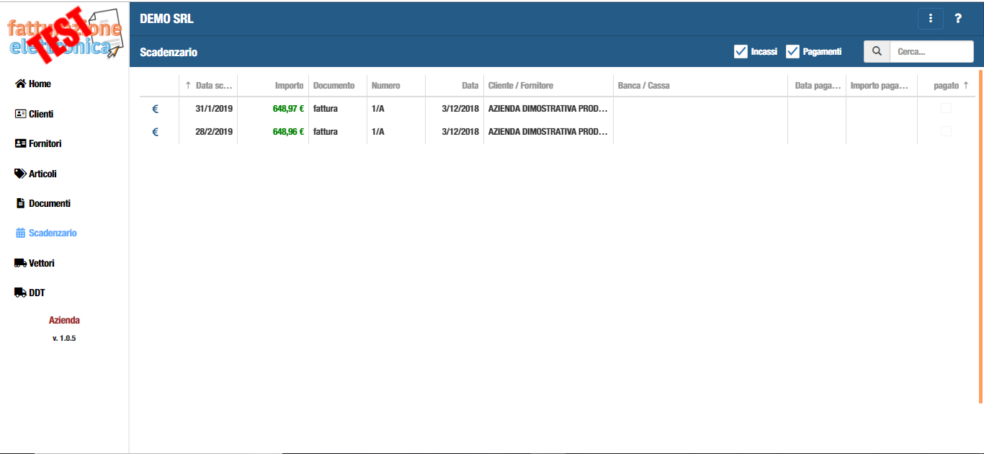Click the Home house icon in sidebar
Image resolution: width=984 pixels, height=454 pixels.
pyautogui.click(x=20, y=84)
